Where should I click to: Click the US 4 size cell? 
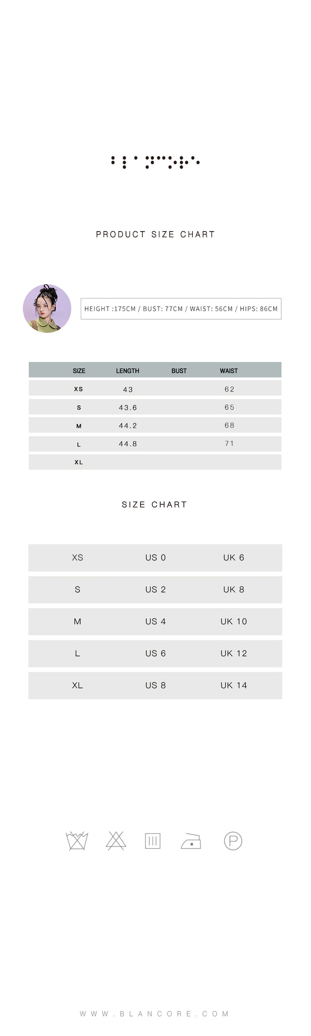point(155,621)
